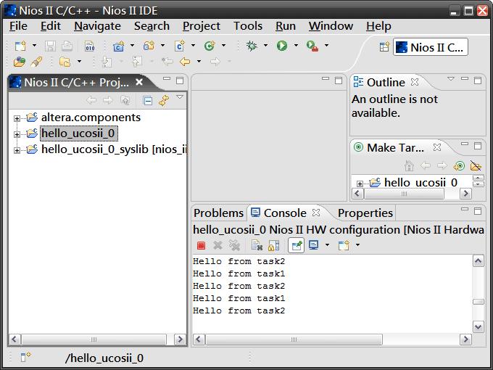Screen dimensions: 493x370
Task: Click the New class green icon
Action: [210, 46]
